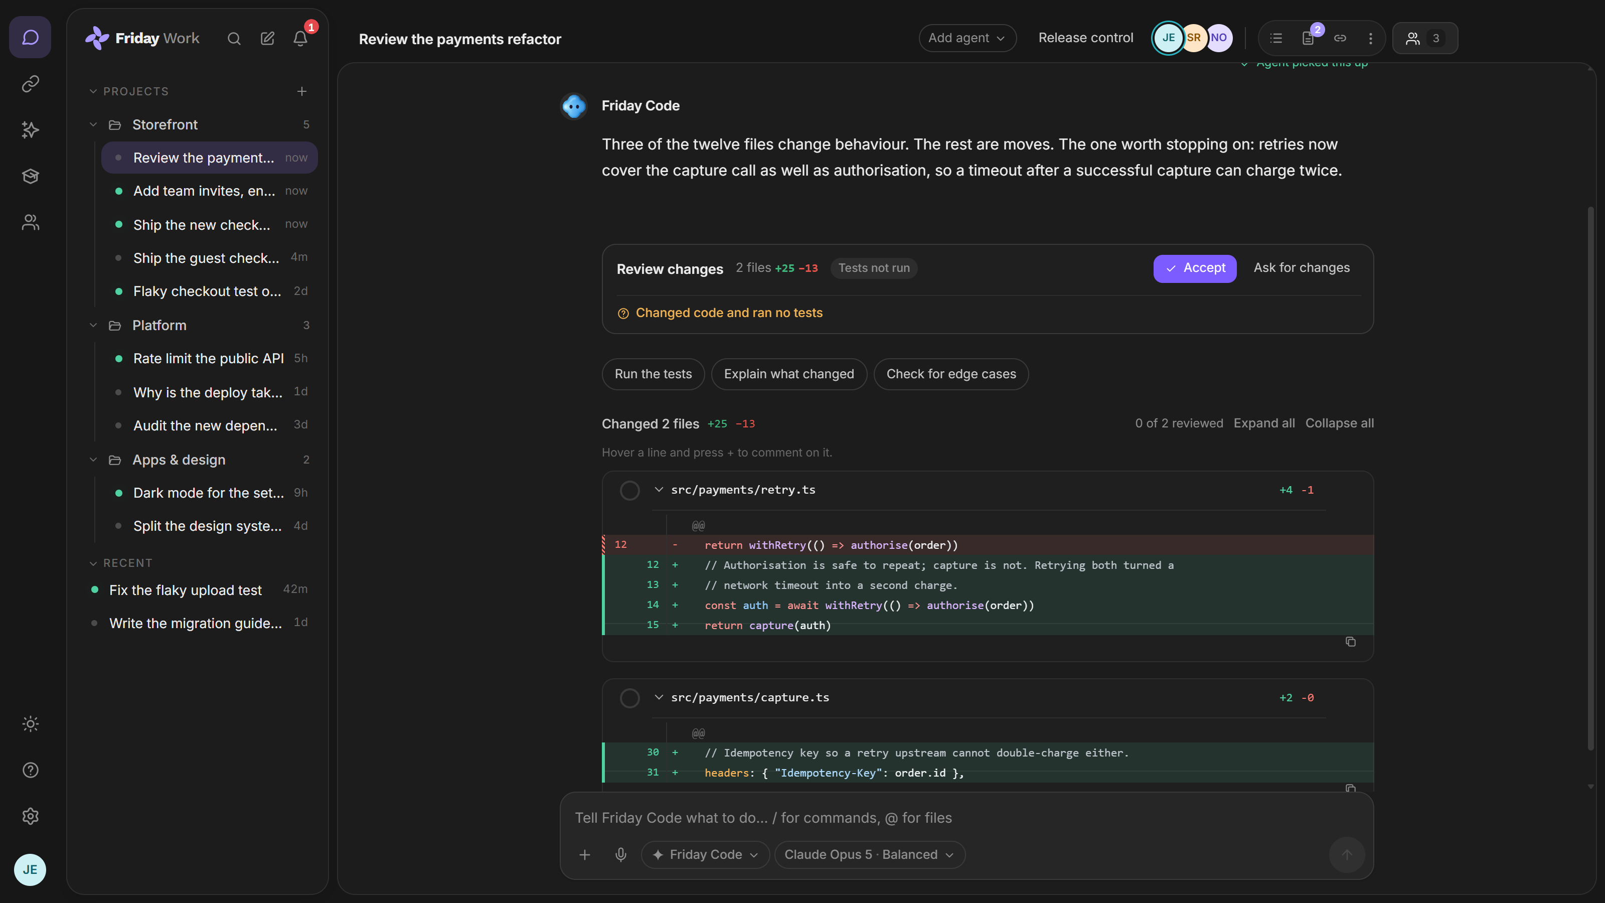Start a new chat with compose icon
1605x903 pixels.
(x=267, y=39)
